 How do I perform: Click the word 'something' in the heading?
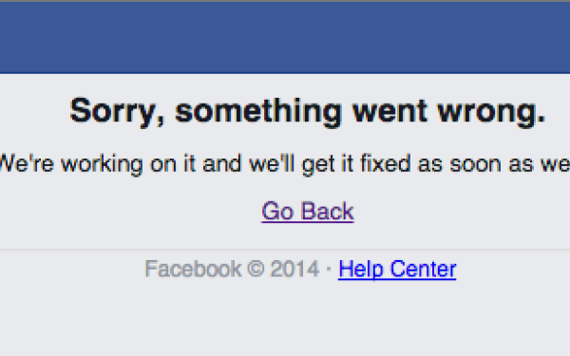point(258,112)
